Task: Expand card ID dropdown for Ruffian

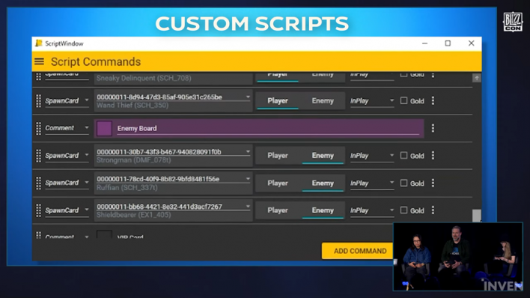Action: click(x=248, y=179)
